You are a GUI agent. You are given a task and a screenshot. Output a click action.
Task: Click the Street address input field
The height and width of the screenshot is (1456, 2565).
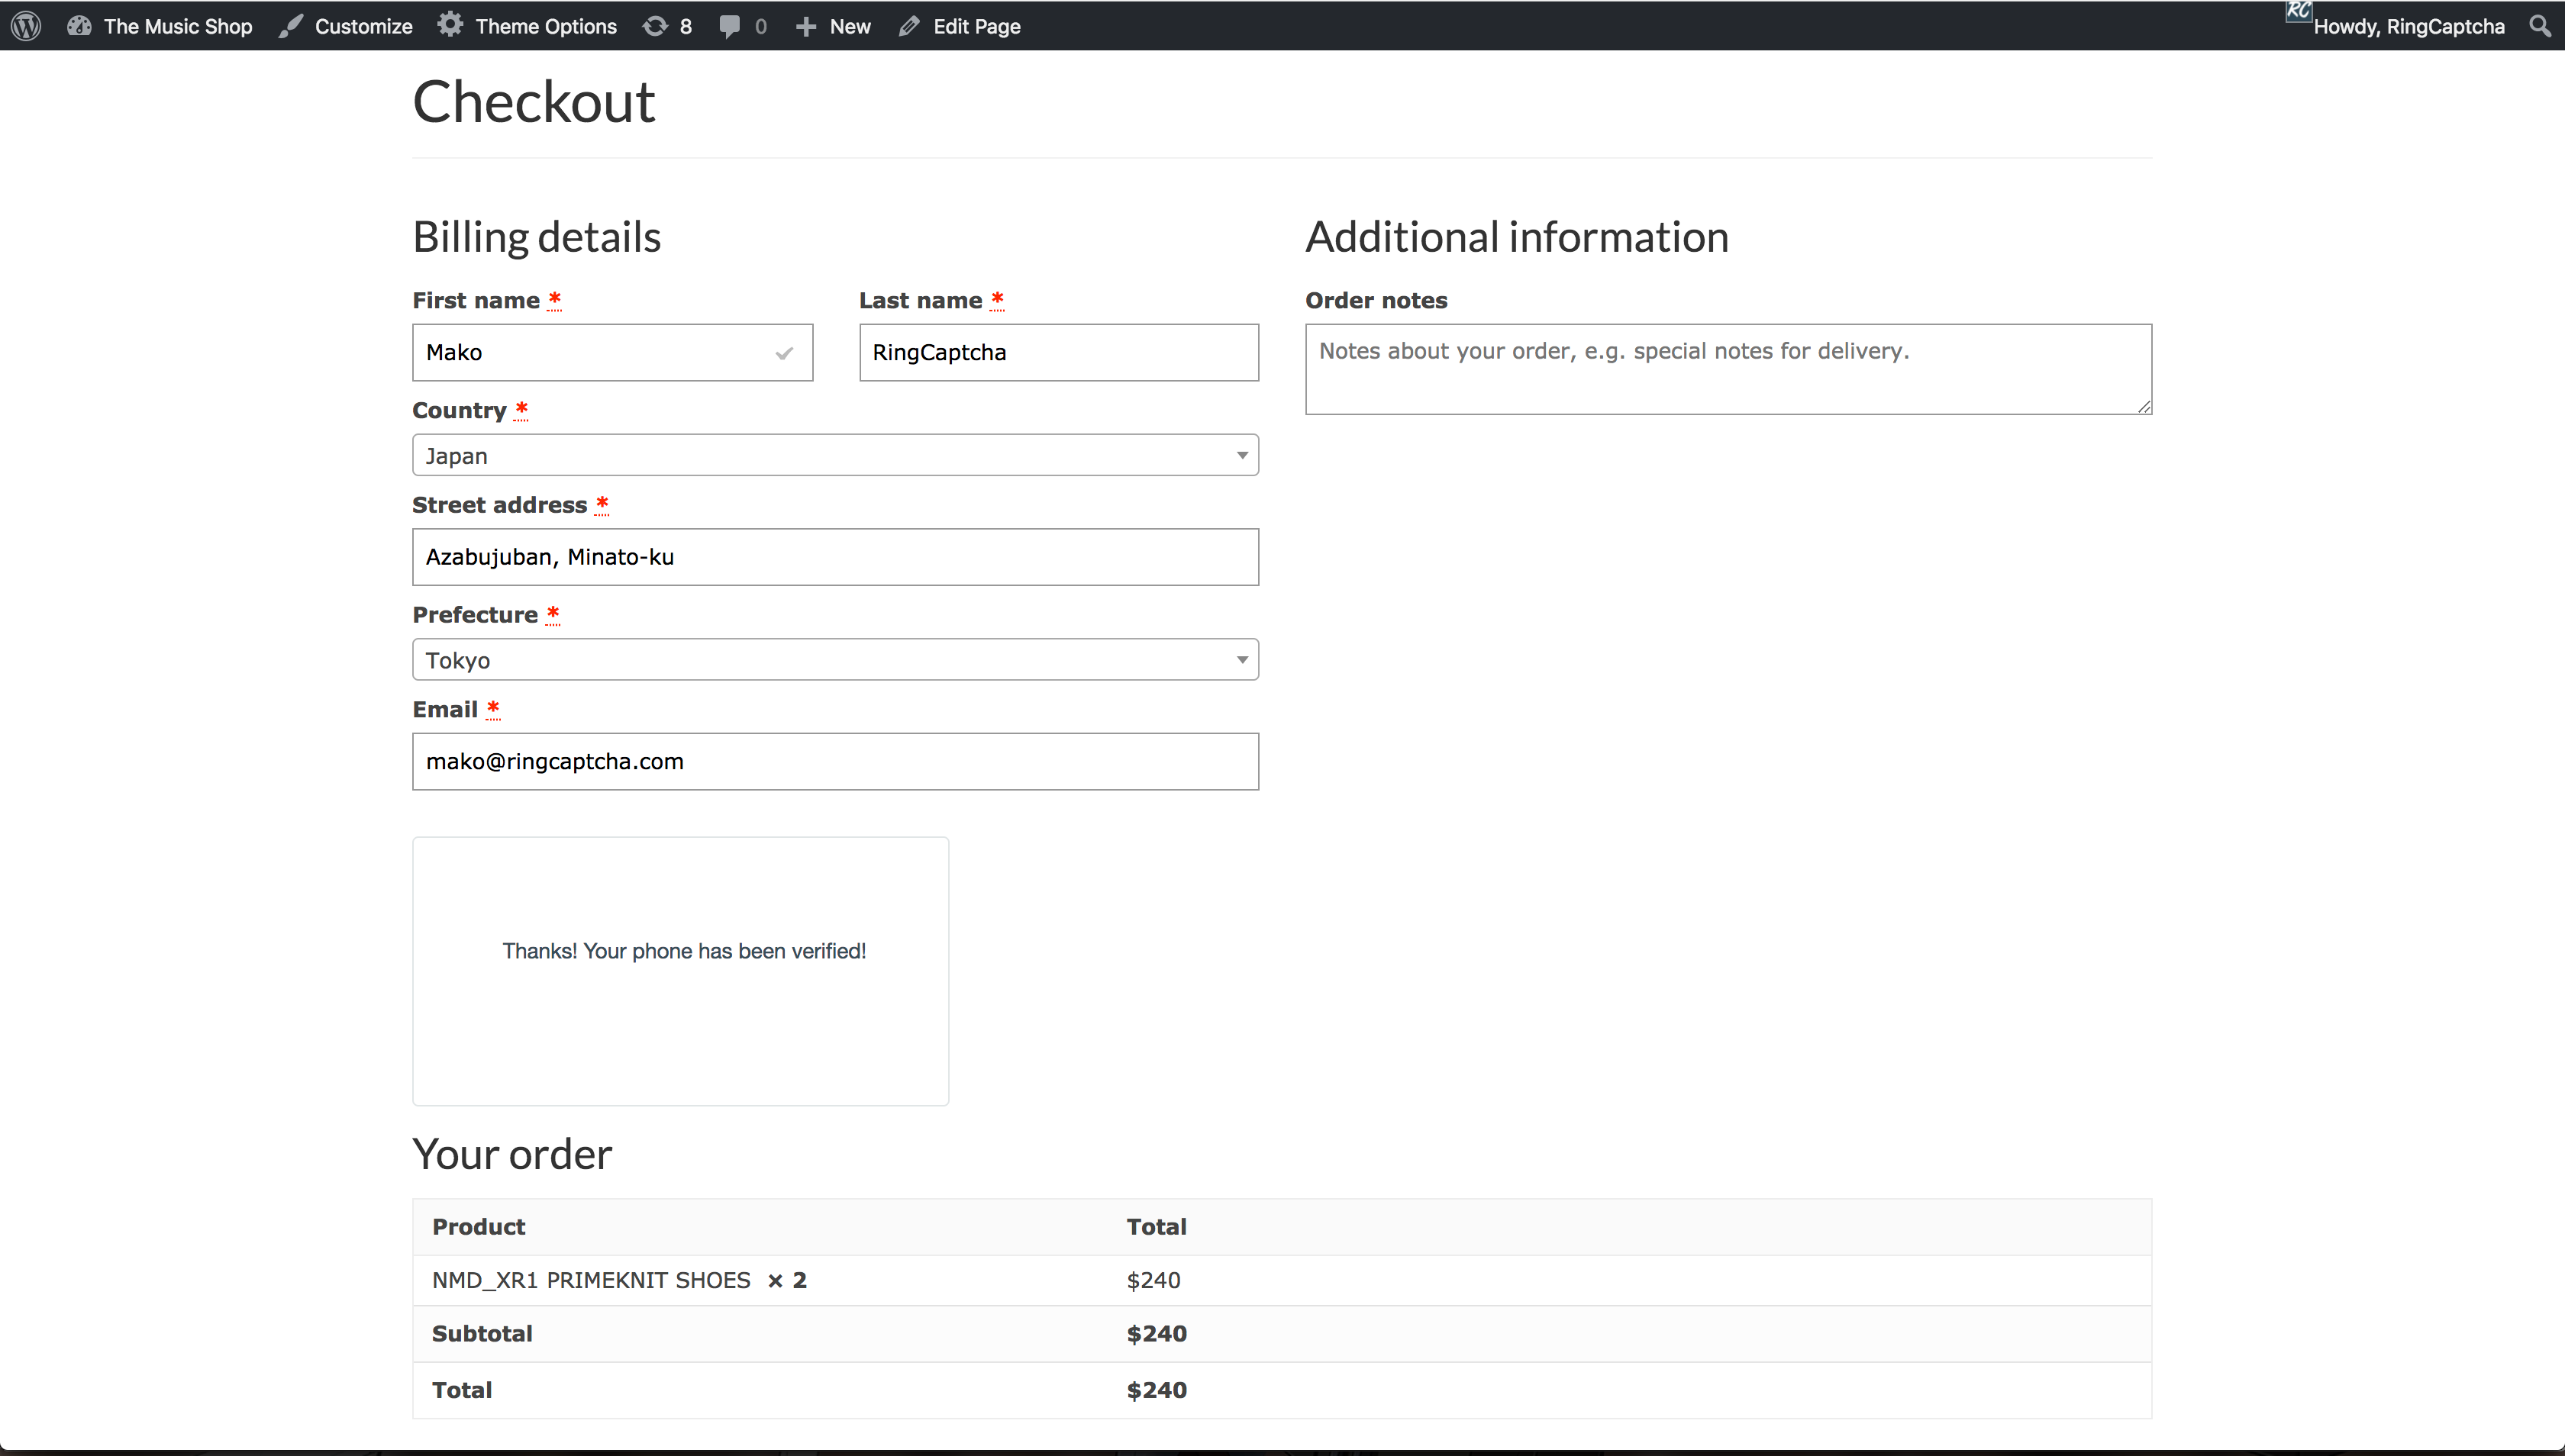point(834,557)
